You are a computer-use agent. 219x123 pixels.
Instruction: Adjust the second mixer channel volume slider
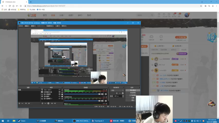pyautogui.click(x=82, y=101)
